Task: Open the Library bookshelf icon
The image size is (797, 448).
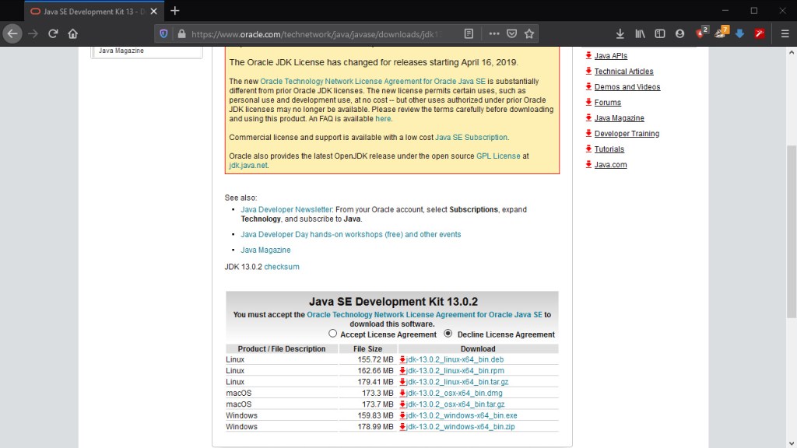Action: [640, 33]
